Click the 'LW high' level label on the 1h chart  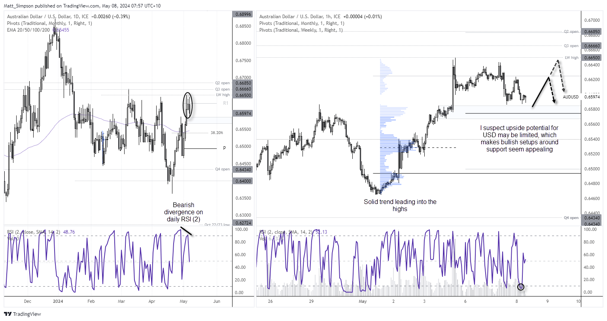click(571, 58)
